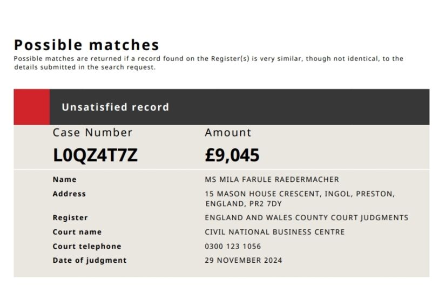Screen dimensions: 432x307
Task: Click the Amount label
Action: (228, 132)
